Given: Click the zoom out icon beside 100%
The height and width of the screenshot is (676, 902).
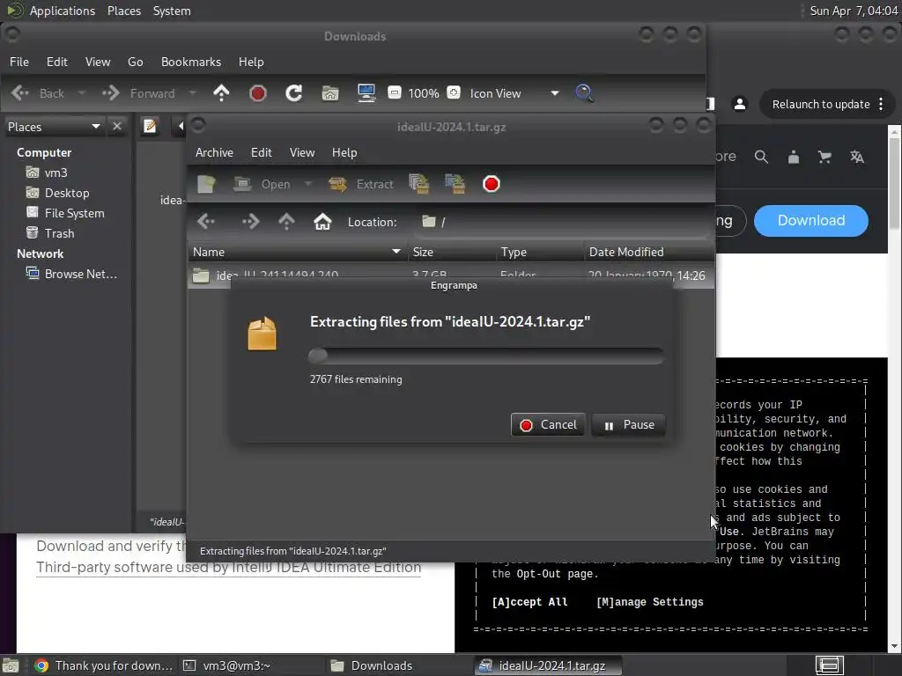Looking at the screenshot, I should [x=394, y=92].
